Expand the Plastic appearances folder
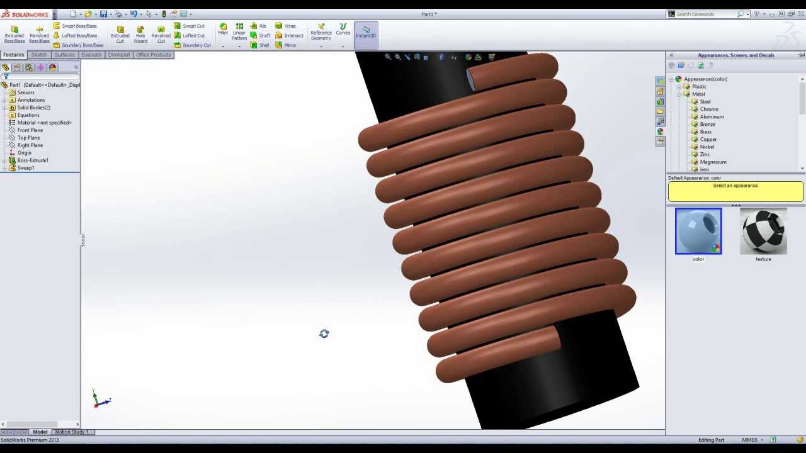 tap(679, 87)
